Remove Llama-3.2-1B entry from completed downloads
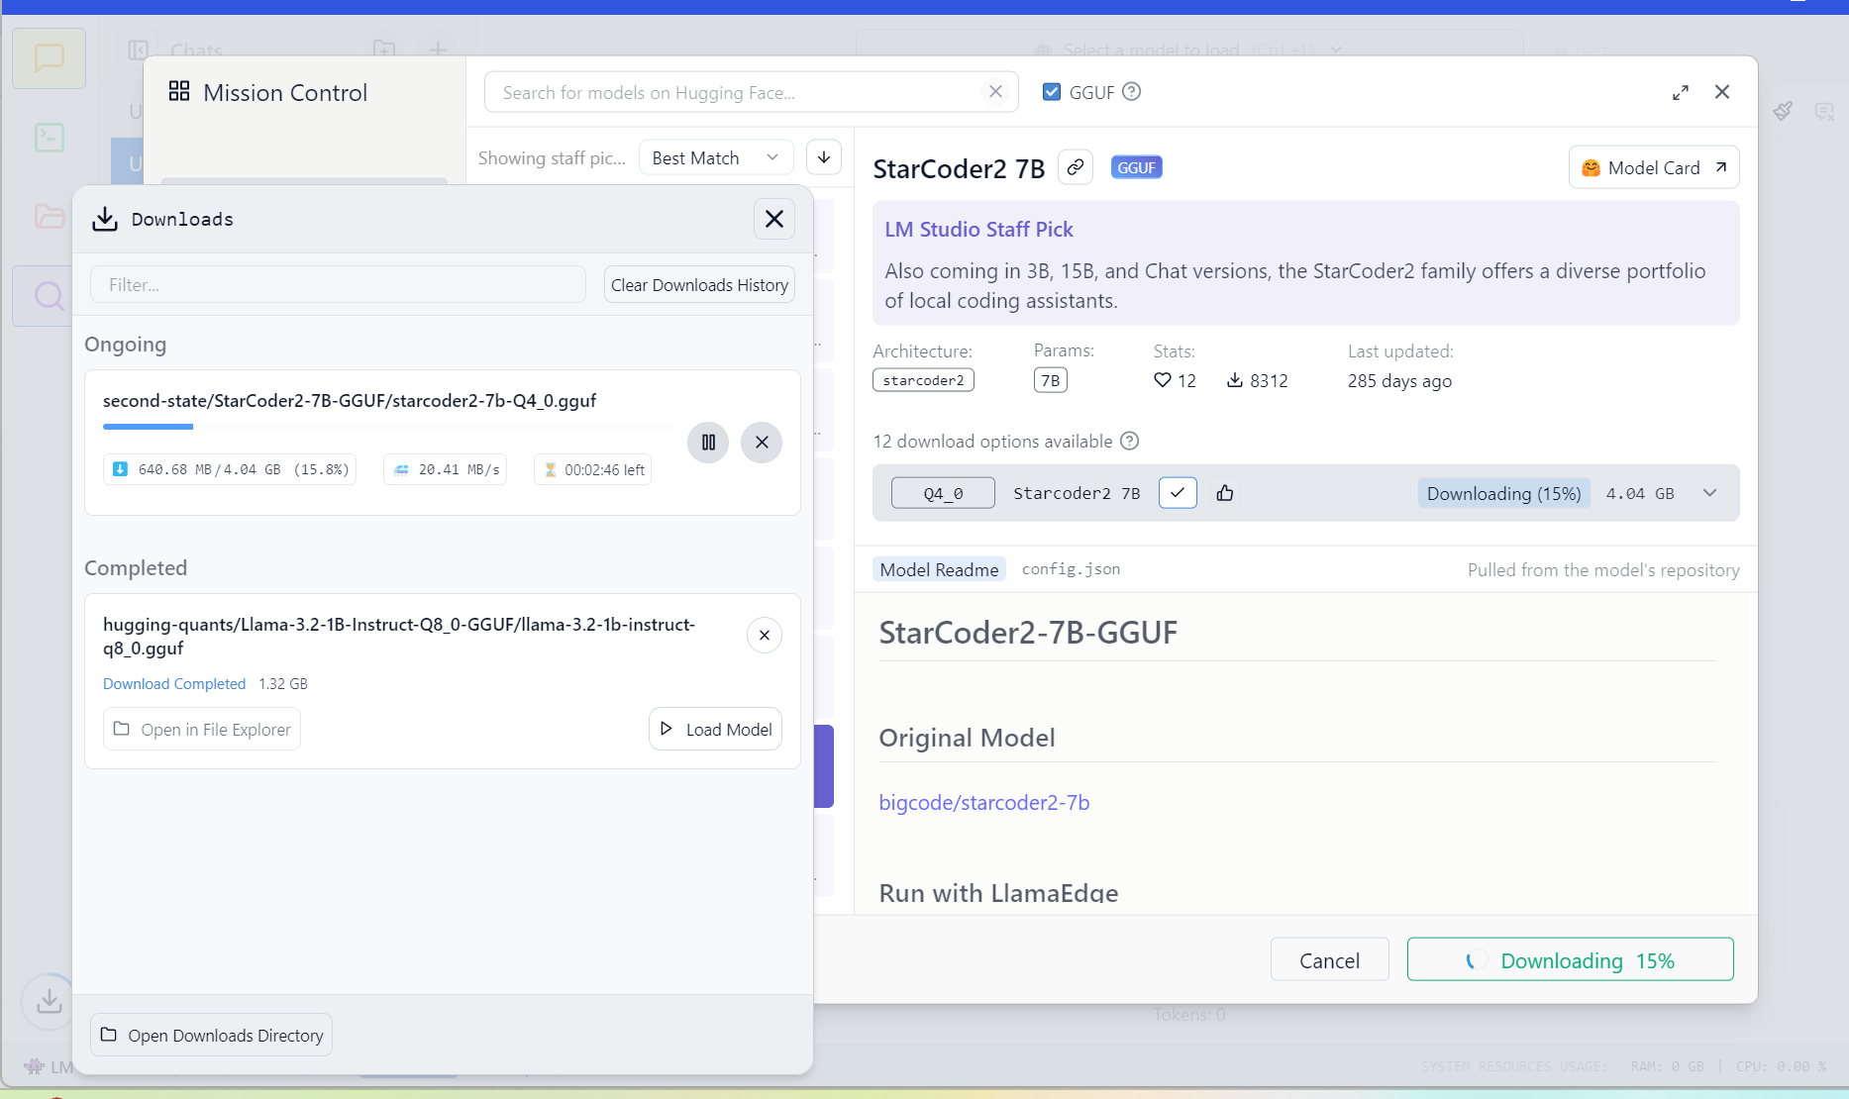 click(x=765, y=636)
